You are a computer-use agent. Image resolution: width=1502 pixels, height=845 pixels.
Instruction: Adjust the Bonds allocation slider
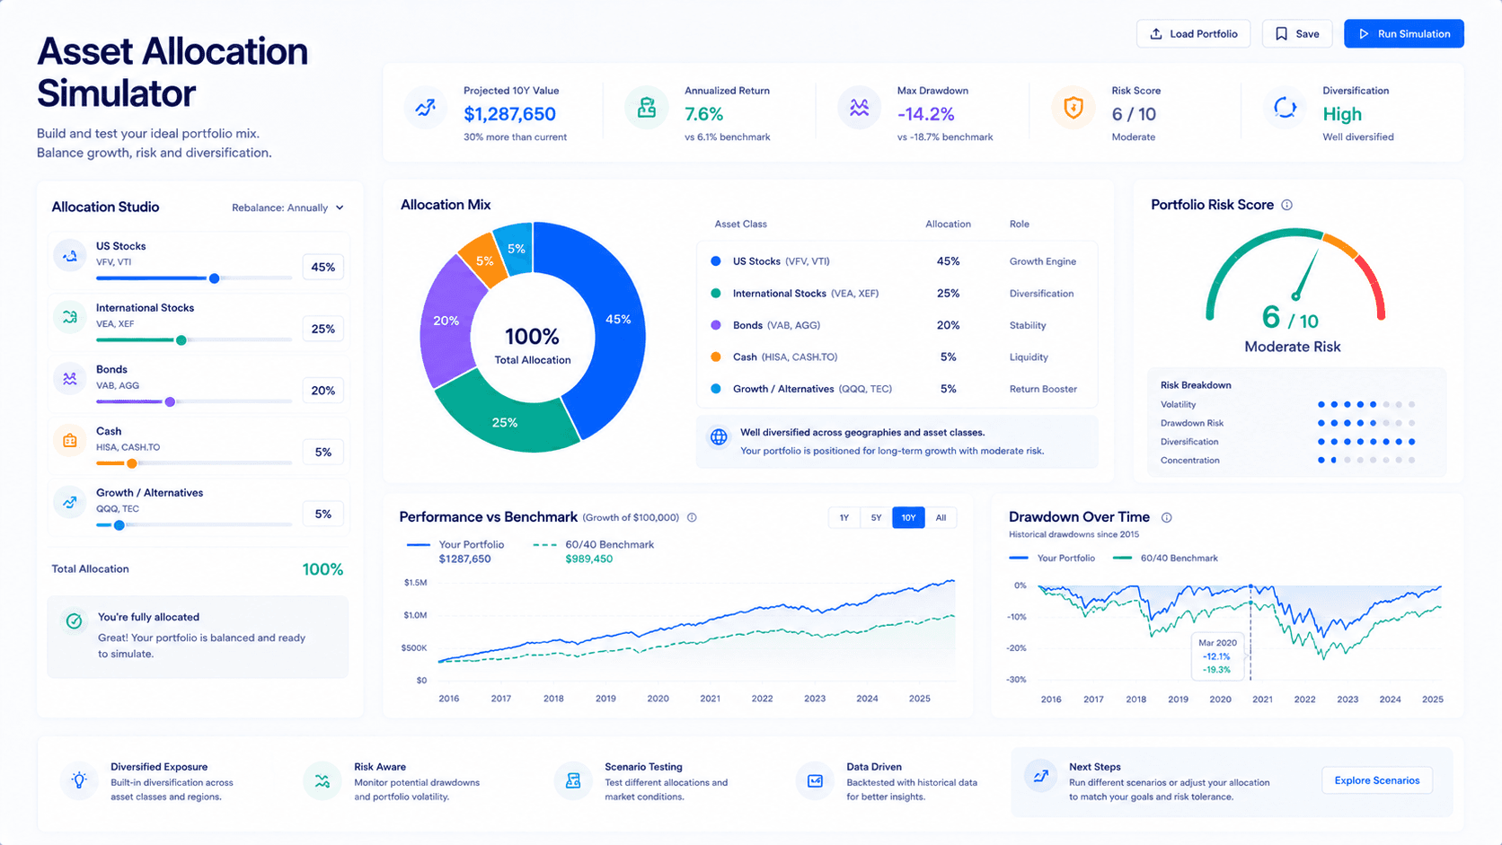(x=170, y=401)
